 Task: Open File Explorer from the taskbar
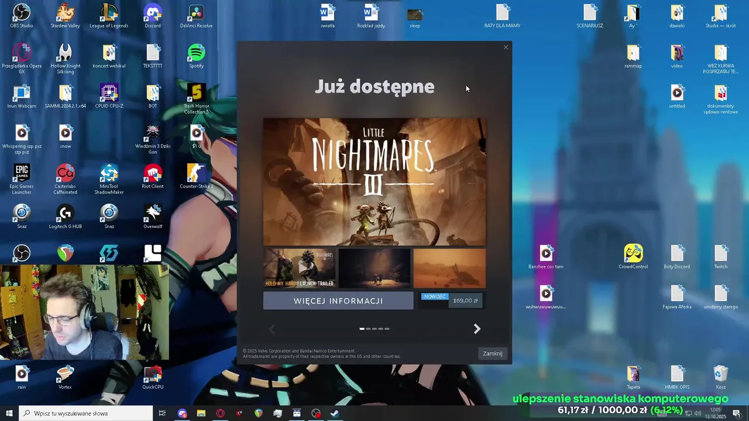[201, 413]
